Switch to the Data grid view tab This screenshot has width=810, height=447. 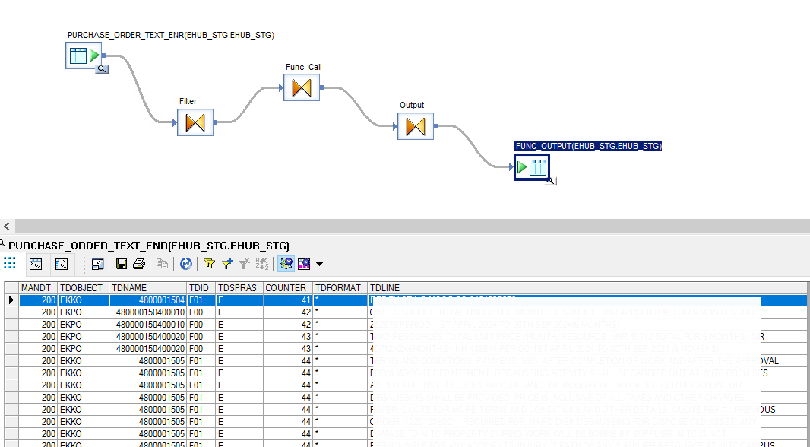click(x=10, y=264)
